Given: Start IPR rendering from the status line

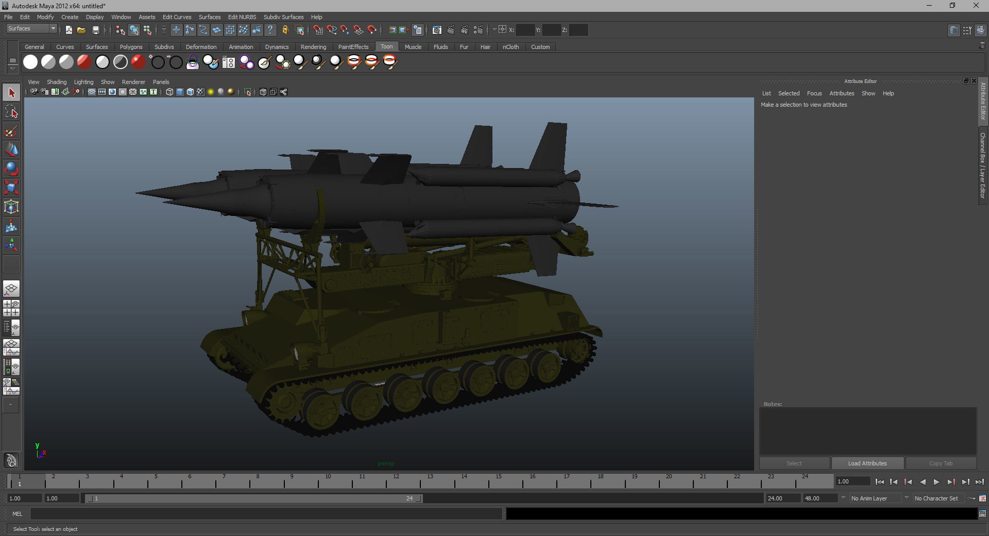Looking at the screenshot, I should (x=465, y=30).
